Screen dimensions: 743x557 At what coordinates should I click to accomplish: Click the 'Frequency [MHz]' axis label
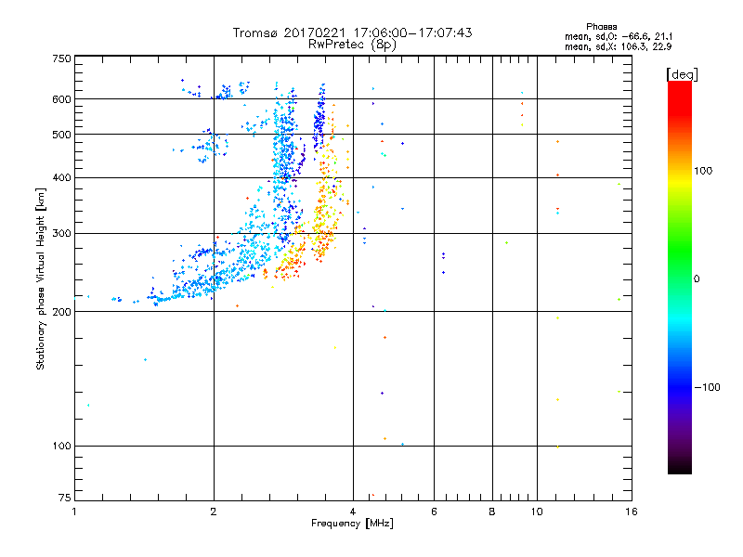(x=352, y=524)
